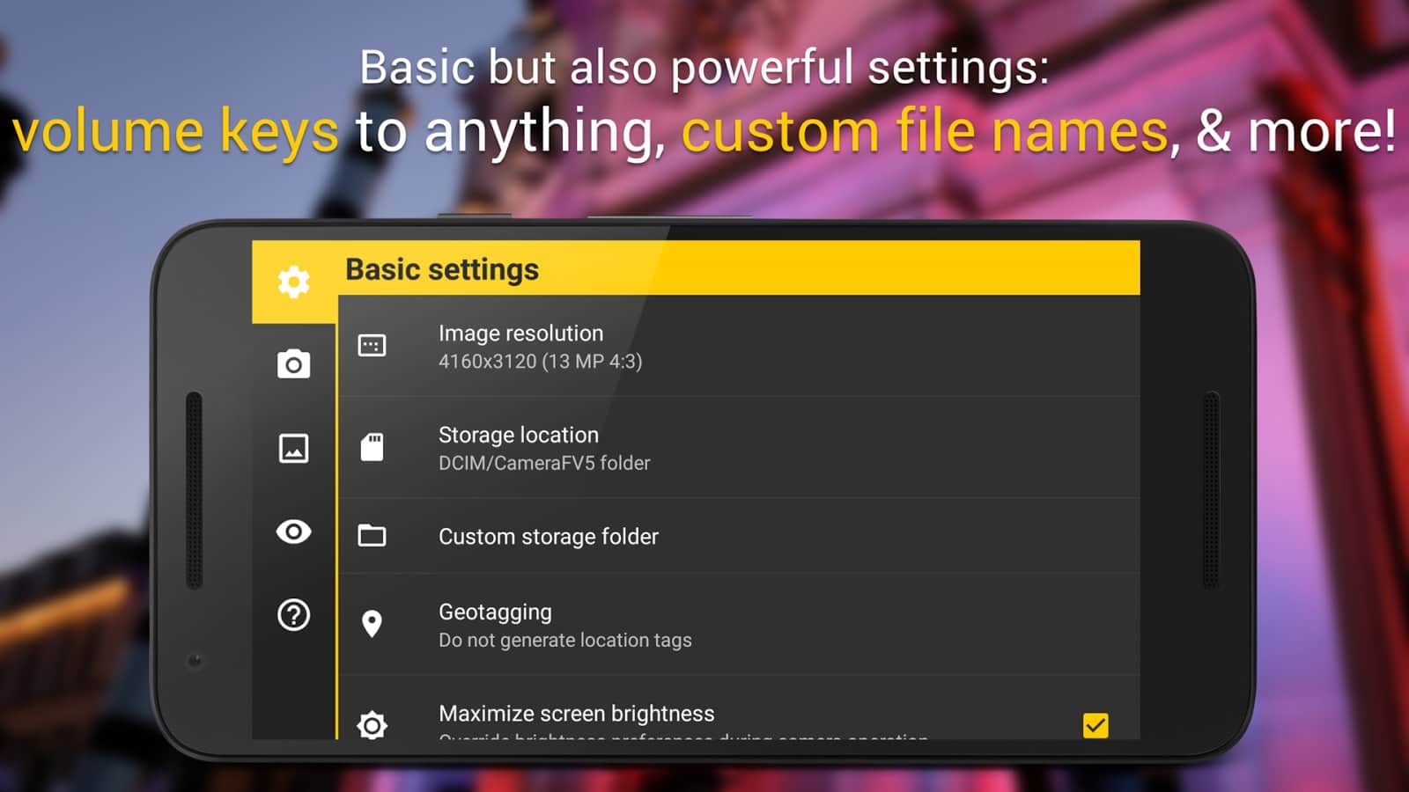Click the Basic settings header title
Viewport: 1409px width, 792px height.
[441, 269]
